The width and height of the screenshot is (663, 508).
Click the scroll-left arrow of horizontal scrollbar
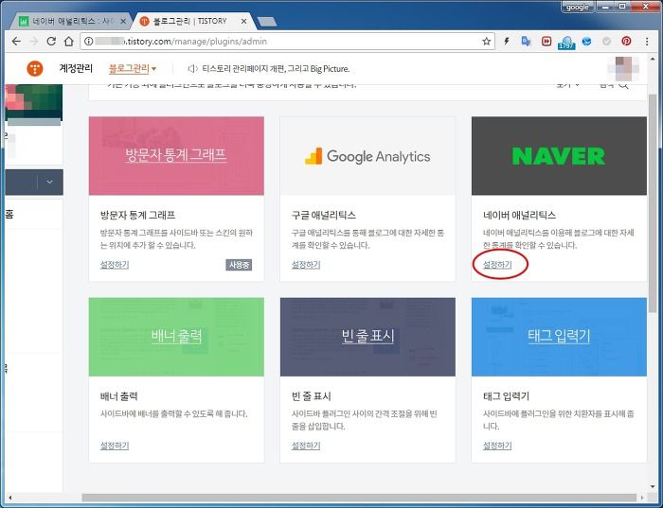(x=9, y=498)
